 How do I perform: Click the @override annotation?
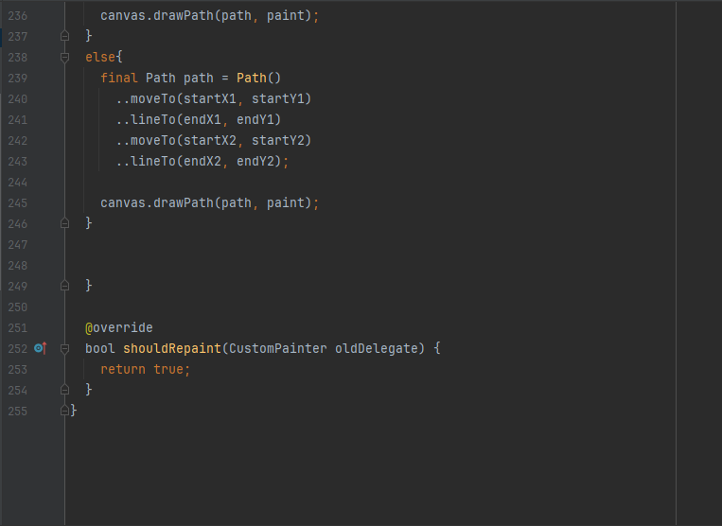click(x=119, y=327)
